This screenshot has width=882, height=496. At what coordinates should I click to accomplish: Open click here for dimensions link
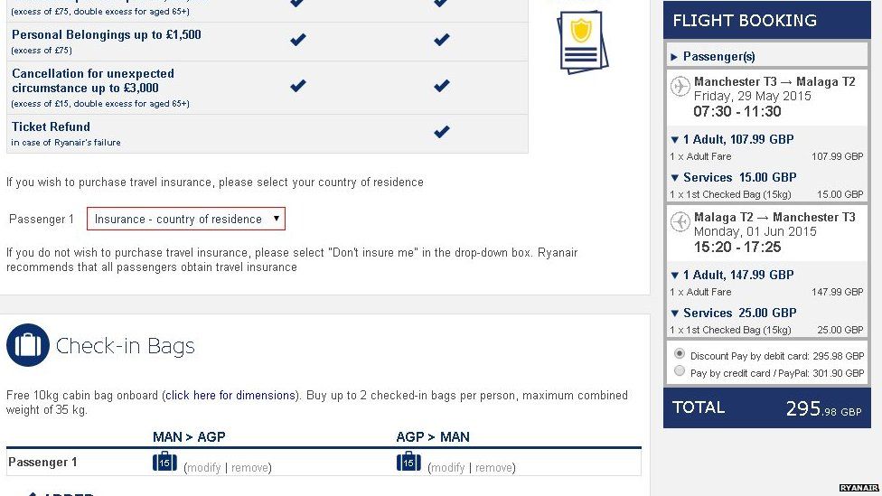tap(230, 396)
